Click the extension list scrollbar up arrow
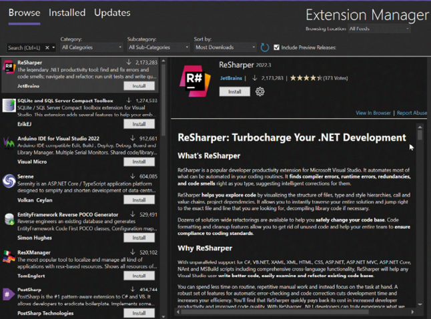The image size is (431, 319). 163,61
